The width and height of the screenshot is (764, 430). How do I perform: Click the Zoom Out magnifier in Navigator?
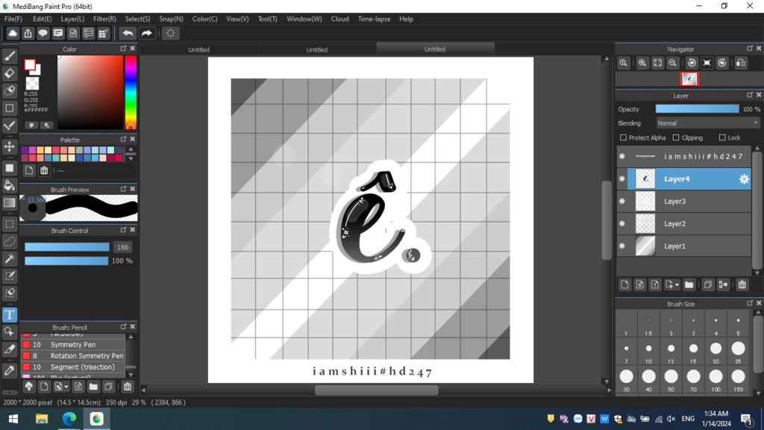(x=672, y=63)
